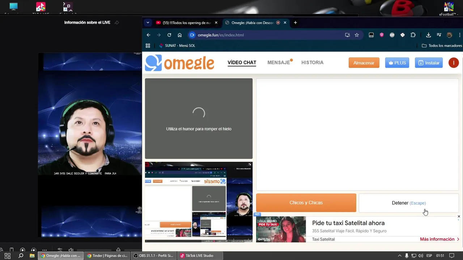Open the pink shield U extension

[x=382, y=35]
